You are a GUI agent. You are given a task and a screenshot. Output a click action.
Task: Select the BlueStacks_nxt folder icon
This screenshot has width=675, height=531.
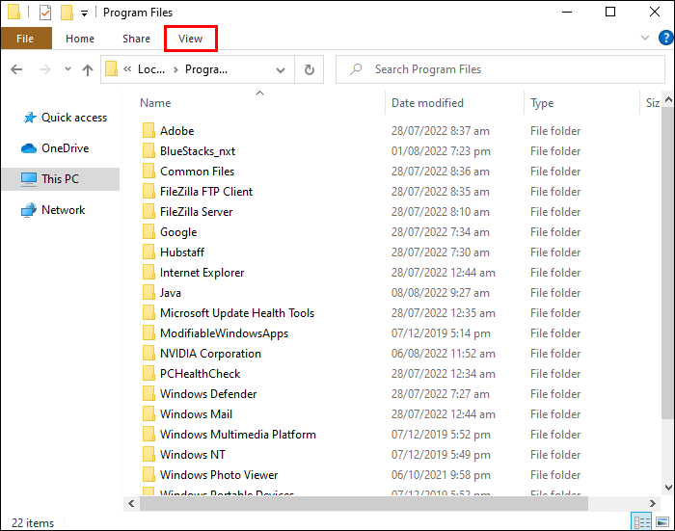[148, 150]
